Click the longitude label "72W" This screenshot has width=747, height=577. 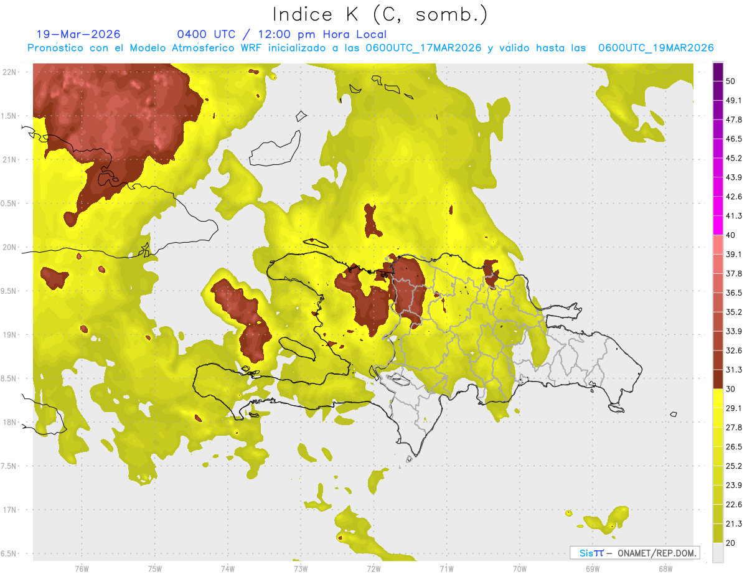click(374, 569)
